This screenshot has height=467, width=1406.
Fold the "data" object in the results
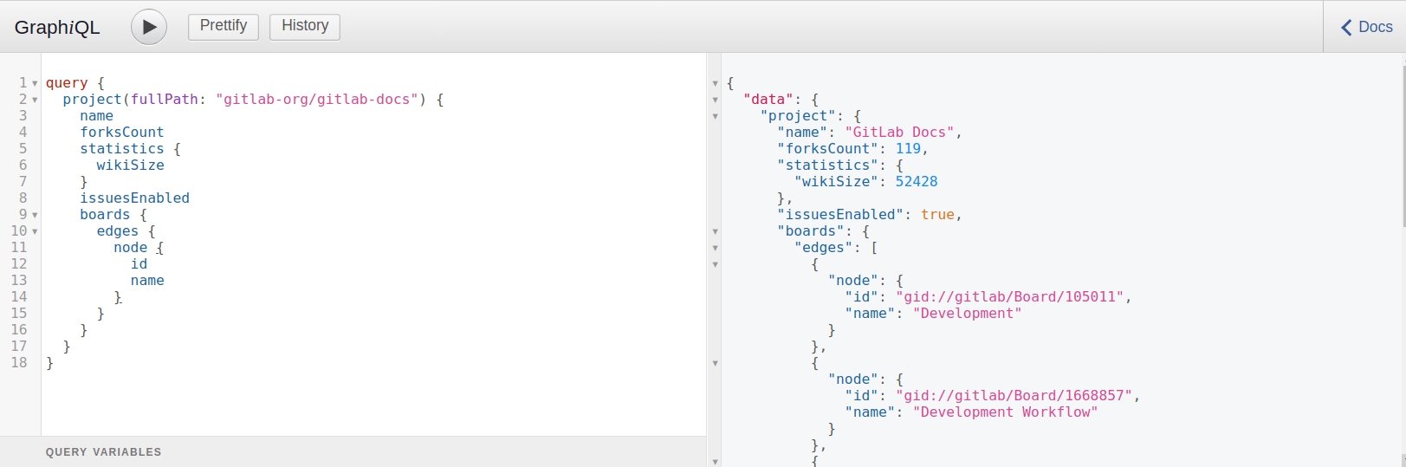coord(716,100)
